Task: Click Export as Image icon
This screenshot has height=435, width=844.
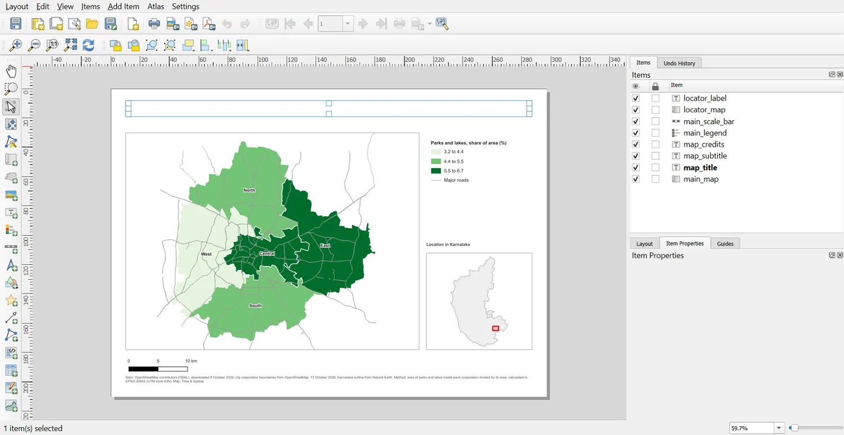Action: 172,24
